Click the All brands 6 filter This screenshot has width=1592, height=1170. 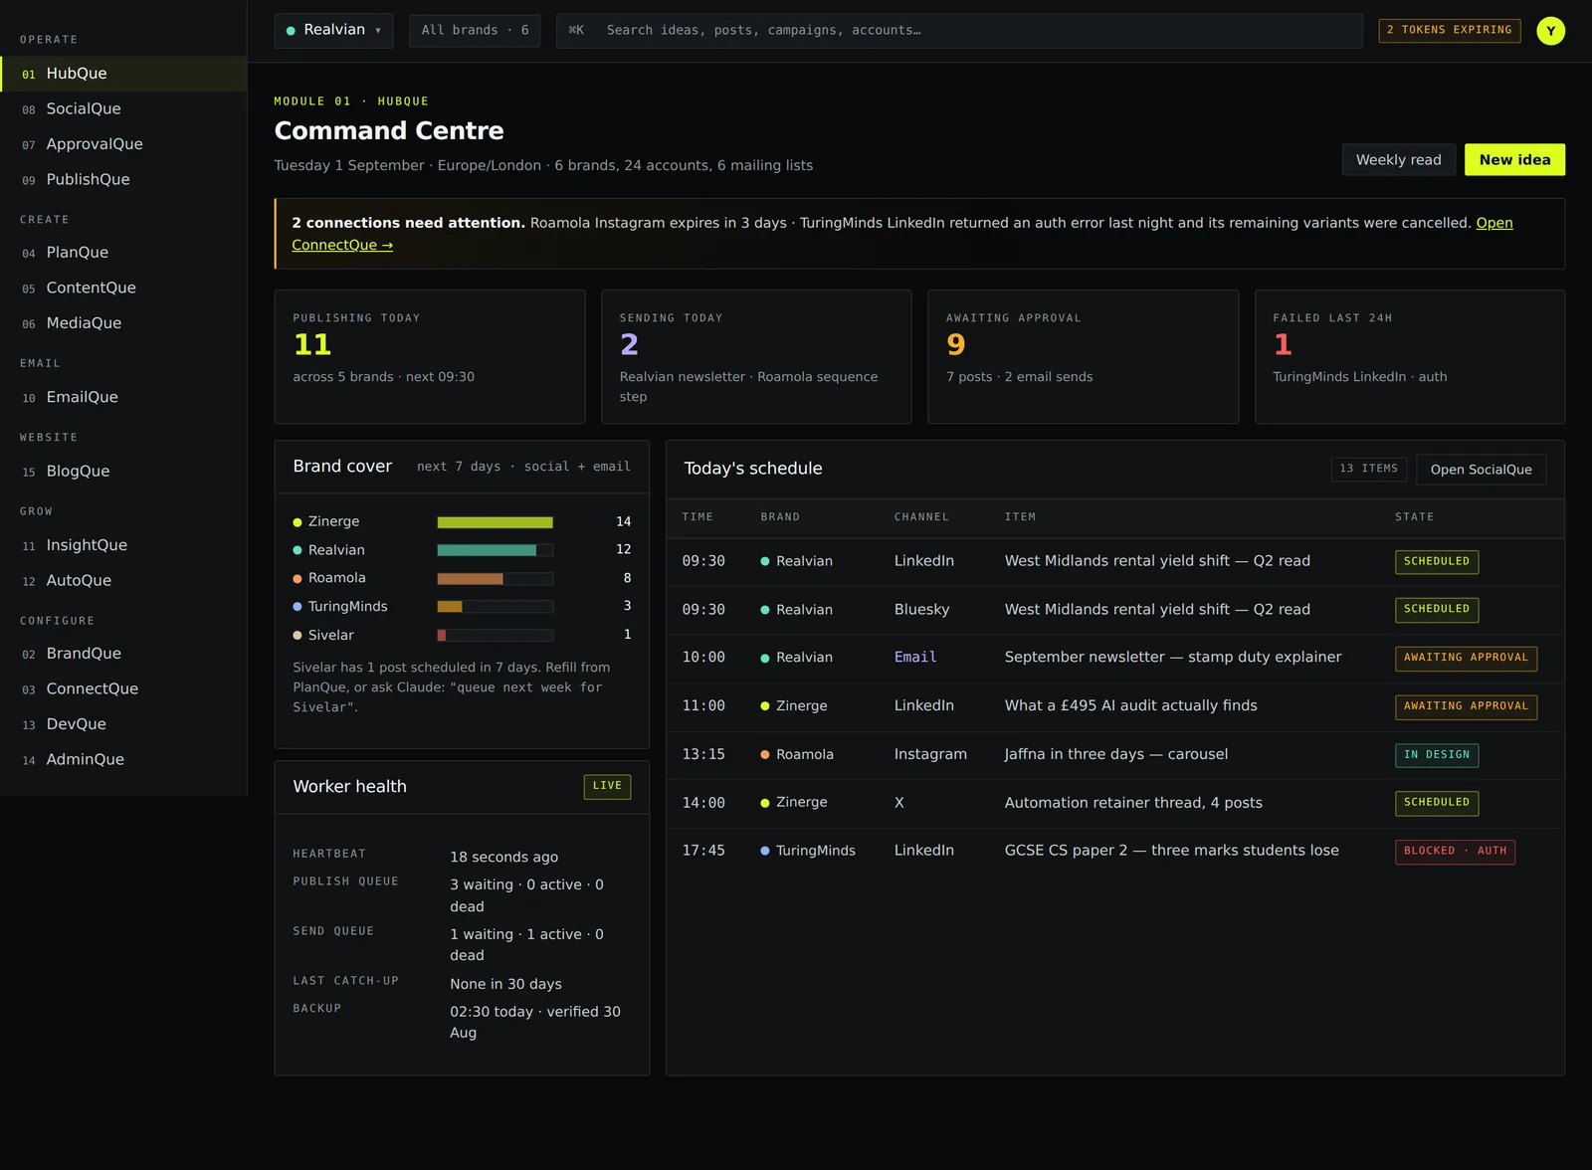tap(475, 31)
